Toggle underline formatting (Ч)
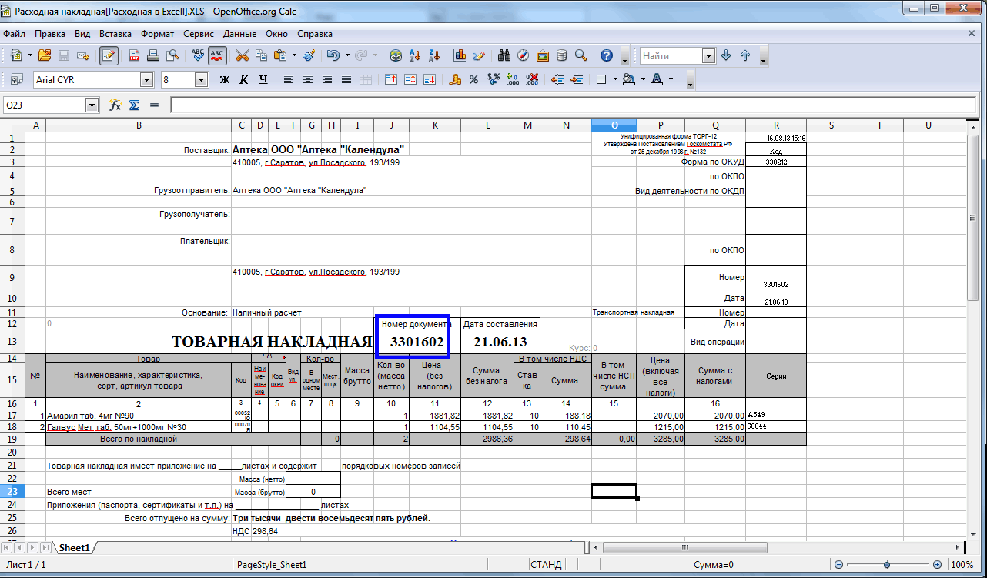Image resolution: width=987 pixels, height=578 pixels. pyautogui.click(x=263, y=79)
